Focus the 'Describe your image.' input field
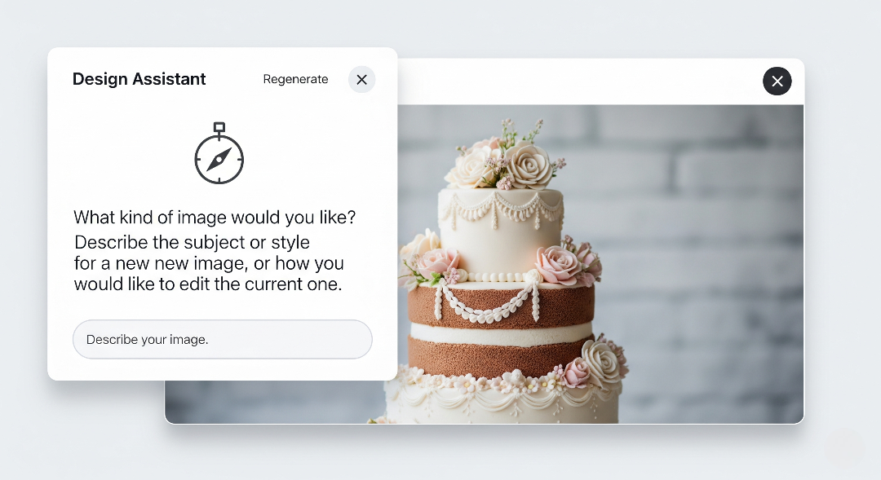Image resolution: width=881 pixels, height=480 pixels. 223,339
